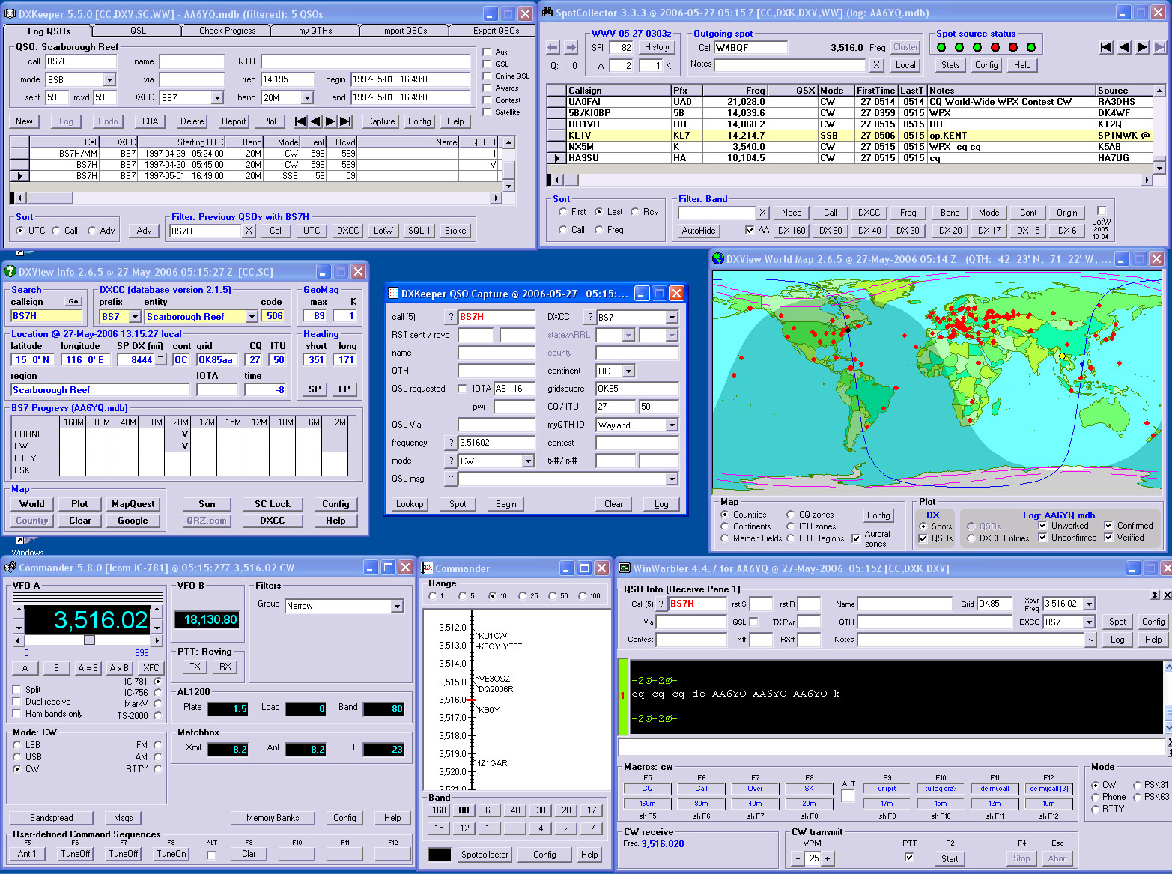
Task: Click VFO A's tuning up-arrow in Commander
Action: (157, 609)
